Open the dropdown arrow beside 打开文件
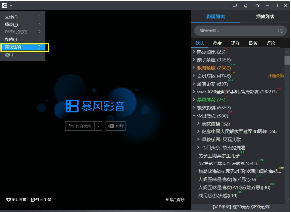The height and width of the screenshot is (212, 291). coord(98,126)
